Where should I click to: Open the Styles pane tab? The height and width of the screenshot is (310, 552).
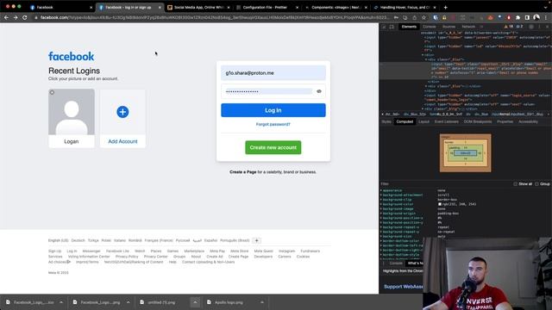tap(386, 121)
